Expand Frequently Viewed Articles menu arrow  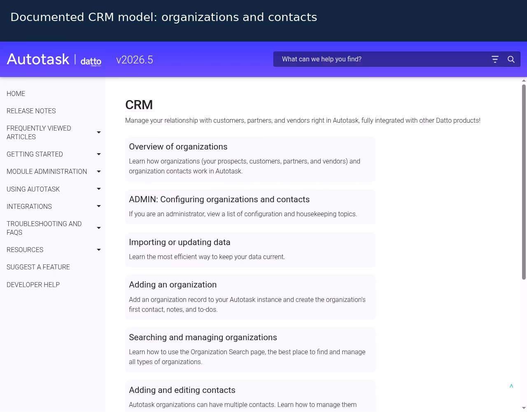[99, 133]
